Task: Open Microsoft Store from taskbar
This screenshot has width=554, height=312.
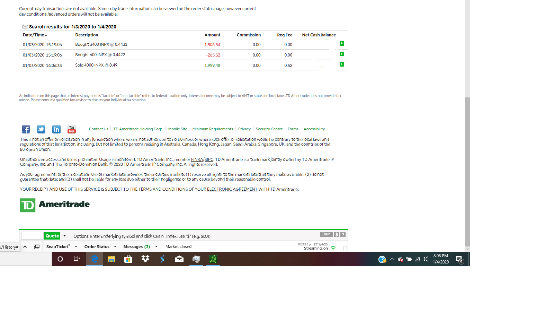Action: tap(128, 259)
